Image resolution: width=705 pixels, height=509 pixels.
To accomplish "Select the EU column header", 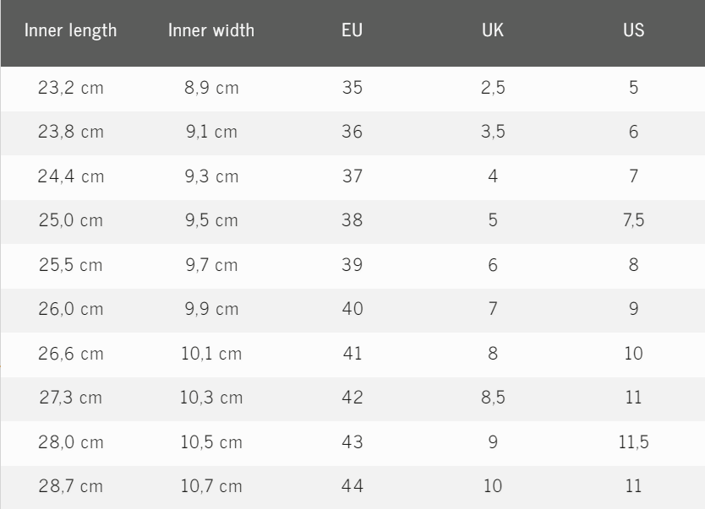I will (x=352, y=32).
